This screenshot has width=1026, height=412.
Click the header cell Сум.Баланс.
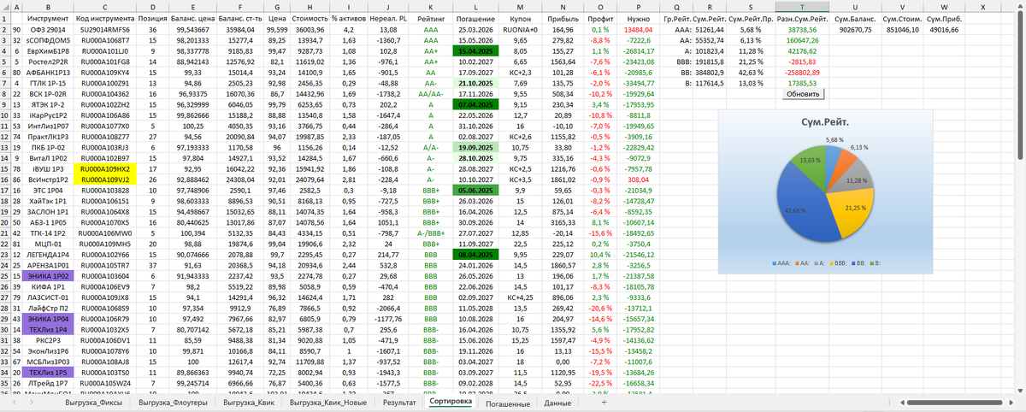click(855, 18)
